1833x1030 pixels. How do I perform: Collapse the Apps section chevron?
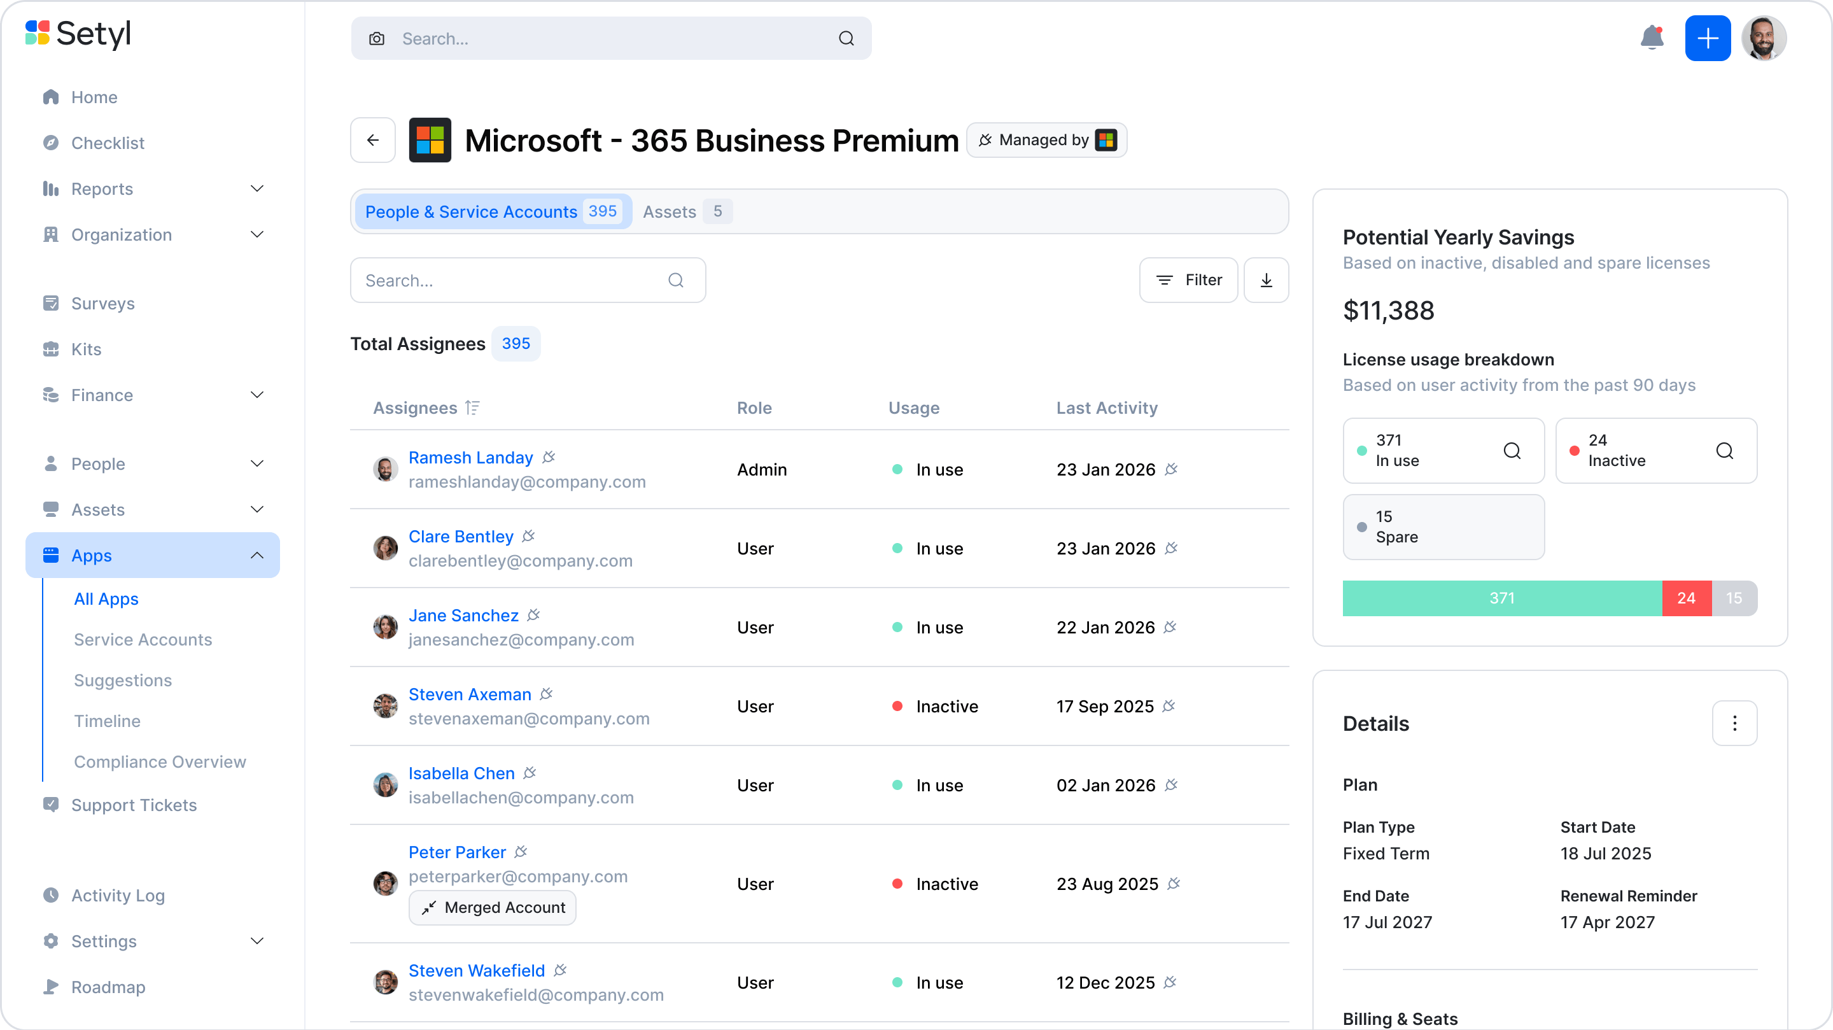click(x=257, y=555)
